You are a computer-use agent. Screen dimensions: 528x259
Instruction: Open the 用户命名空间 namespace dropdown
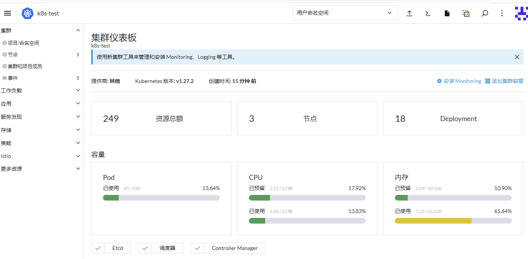click(345, 13)
